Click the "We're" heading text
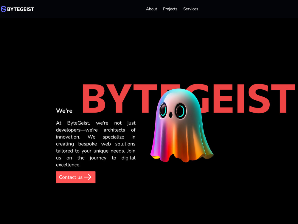This screenshot has width=298, height=224. click(64, 111)
